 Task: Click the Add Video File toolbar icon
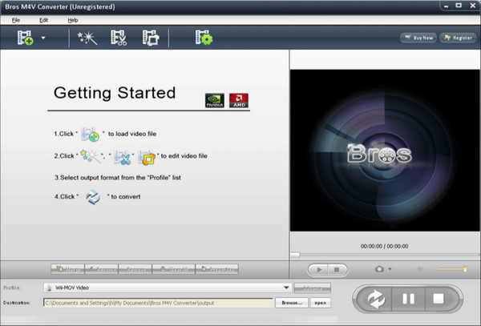tap(25, 38)
